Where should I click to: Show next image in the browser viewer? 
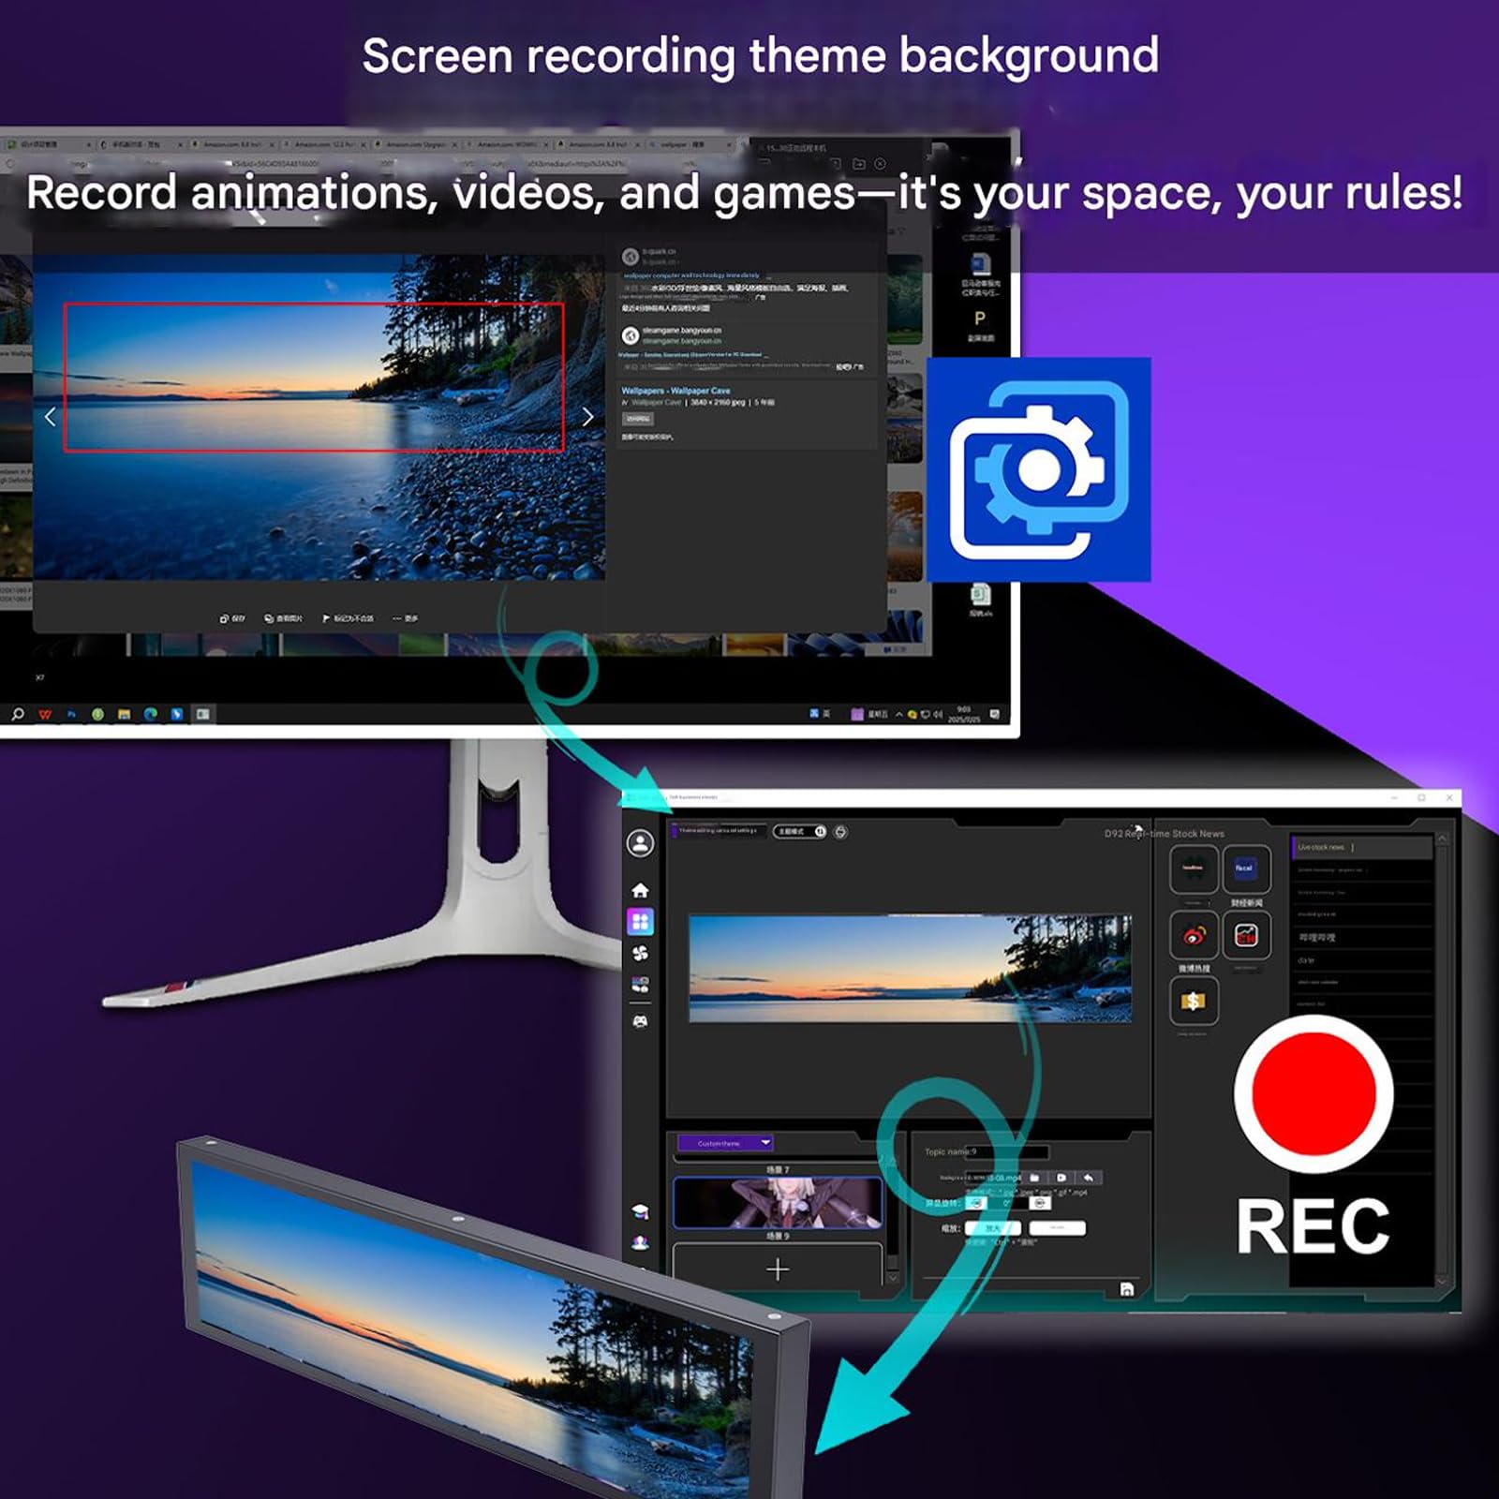point(588,417)
